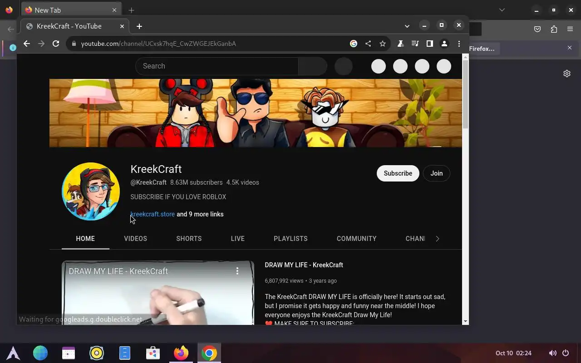This screenshot has width=581, height=363.
Task: Go back in the Chrome window
Action: (27, 44)
